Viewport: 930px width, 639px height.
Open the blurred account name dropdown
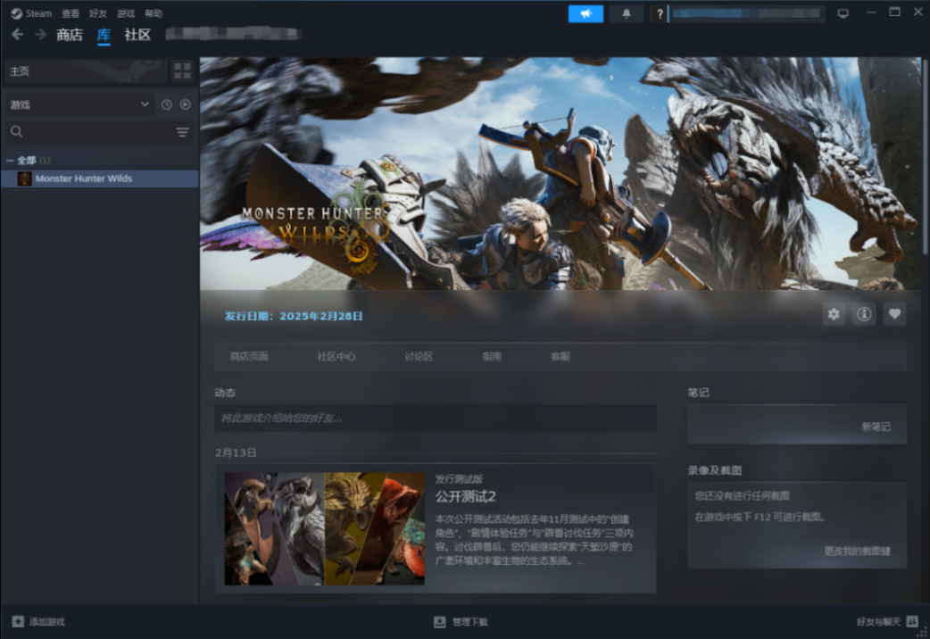747,13
